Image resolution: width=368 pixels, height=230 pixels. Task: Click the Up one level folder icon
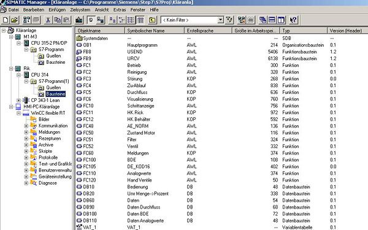(152, 20)
